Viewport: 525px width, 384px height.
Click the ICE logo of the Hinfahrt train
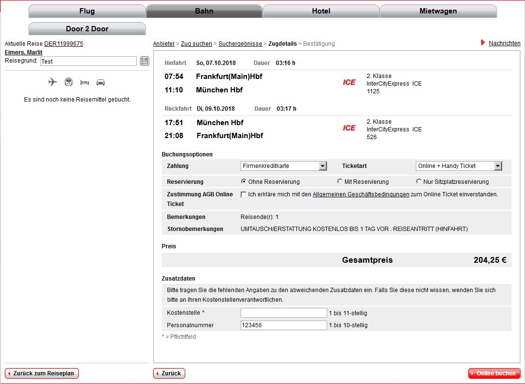349,82
